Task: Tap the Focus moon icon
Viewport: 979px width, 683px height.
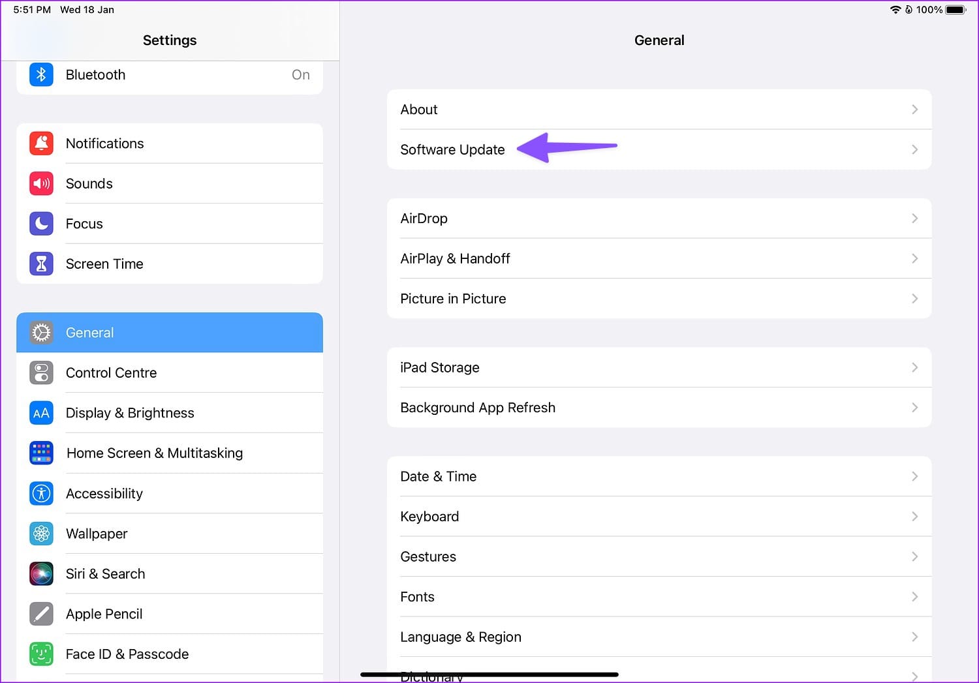Action: point(41,224)
